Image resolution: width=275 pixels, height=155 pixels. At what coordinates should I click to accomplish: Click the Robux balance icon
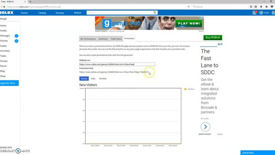point(261,12)
